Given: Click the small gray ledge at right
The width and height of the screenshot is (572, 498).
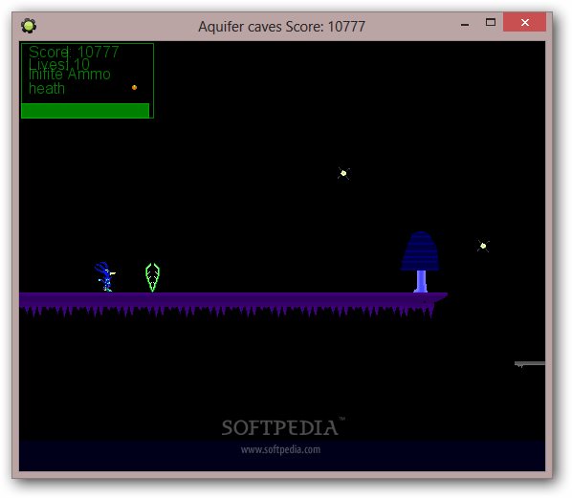Looking at the screenshot, I should (530, 364).
